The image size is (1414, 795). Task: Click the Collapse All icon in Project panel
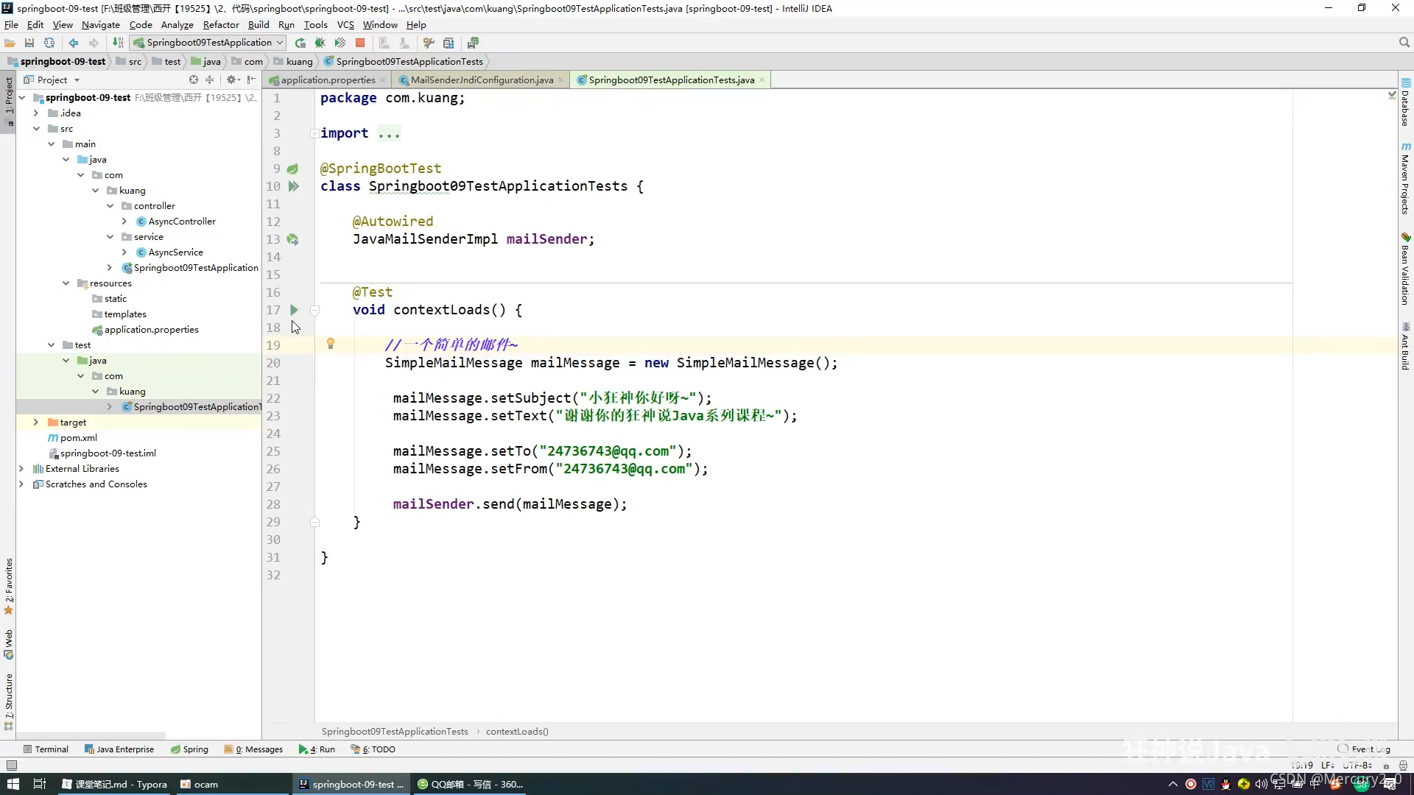coord(210,79)
